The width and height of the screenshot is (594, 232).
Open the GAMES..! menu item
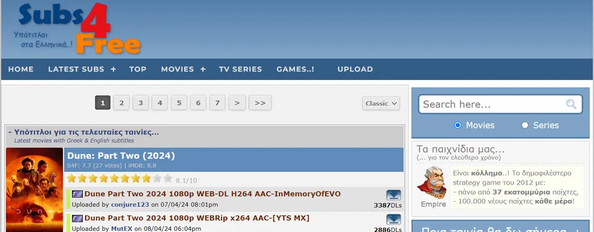click(295, 69)
